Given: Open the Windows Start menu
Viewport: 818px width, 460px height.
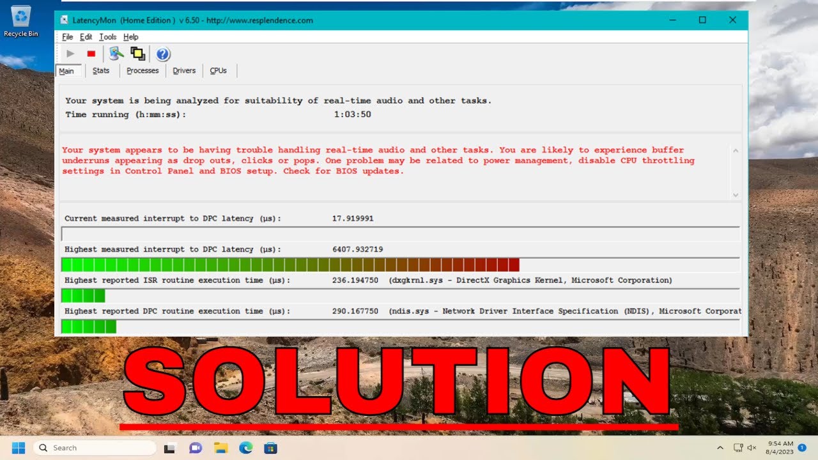Looking at the screenshot, I should [18, 448].
